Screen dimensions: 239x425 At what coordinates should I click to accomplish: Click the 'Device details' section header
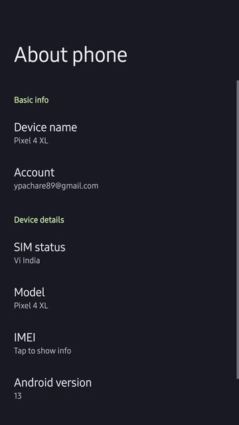click(x=39, y=220)
